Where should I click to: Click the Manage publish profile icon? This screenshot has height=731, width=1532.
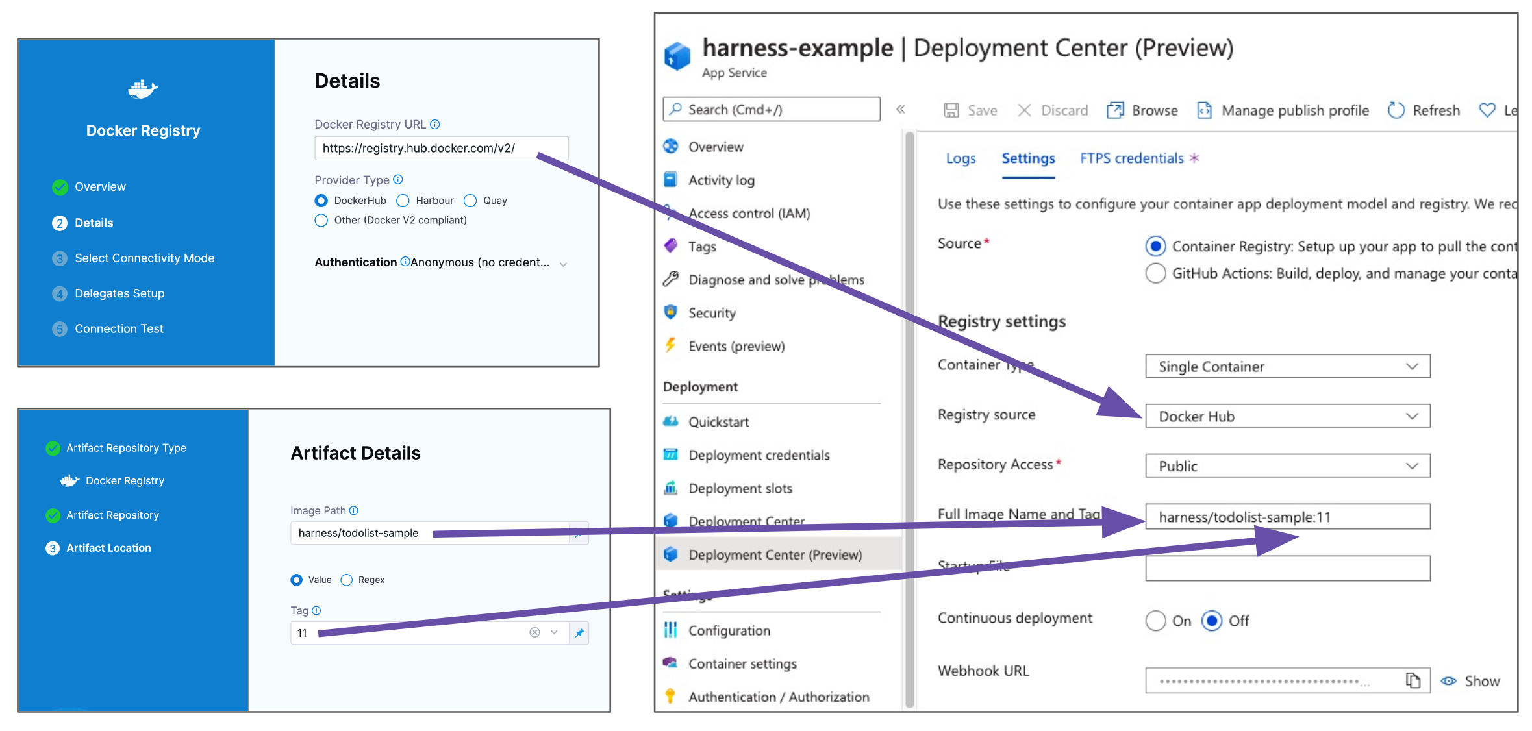(x=1204, y=110)
